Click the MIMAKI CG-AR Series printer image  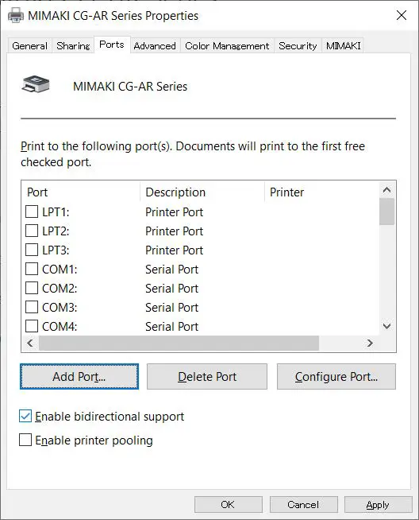tap(36, 84)
